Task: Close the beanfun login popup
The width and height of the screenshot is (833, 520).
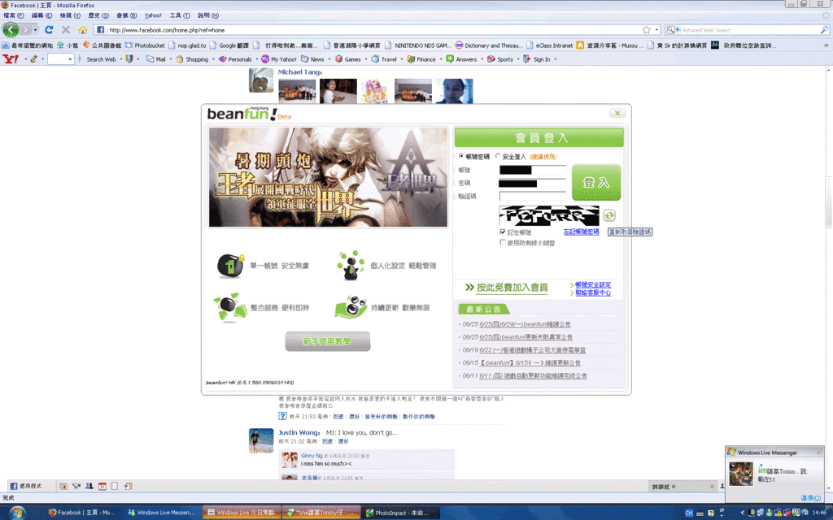Action: point(617,113)
